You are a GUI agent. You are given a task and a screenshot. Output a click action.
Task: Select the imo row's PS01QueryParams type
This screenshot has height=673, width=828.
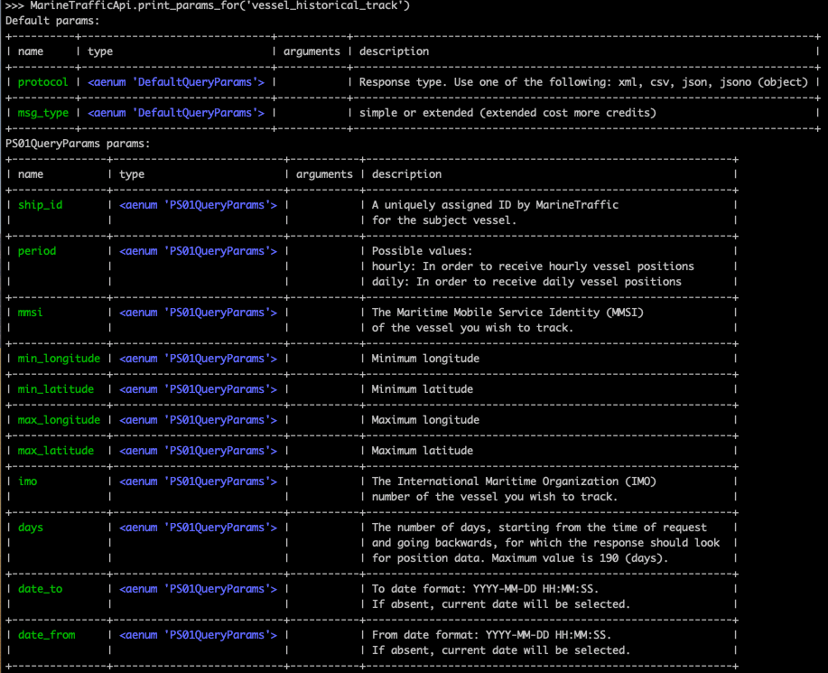point(198,481)
